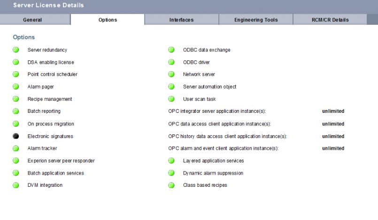Select the User scan task label
378x220 pixels.
coord(200,99)
